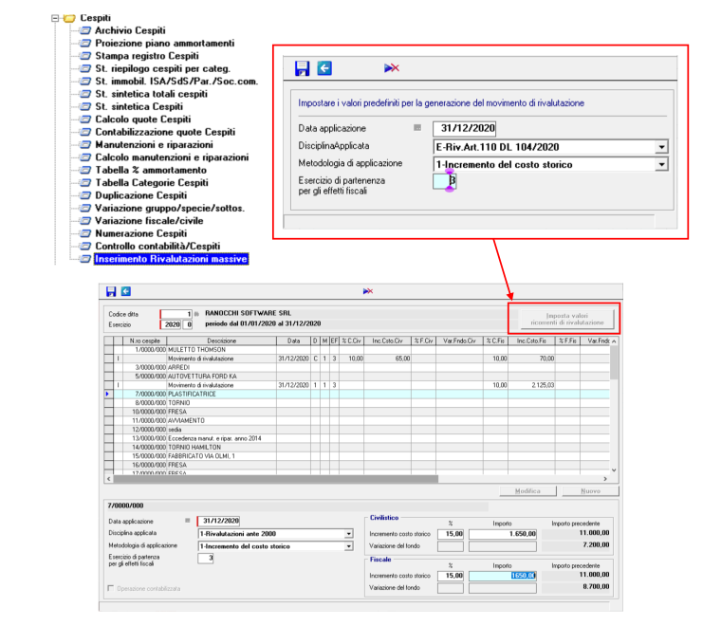The width and height of the screenshot is (721, 626).
Task: Open the DisciplinaApplicata dropdown in the upper dialog
Action: [x=661, y=147]
